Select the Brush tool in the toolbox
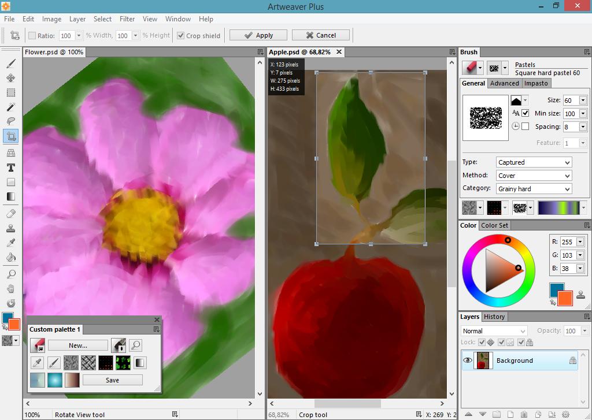This screenshot has width=592, height=420. pos(10,64)
